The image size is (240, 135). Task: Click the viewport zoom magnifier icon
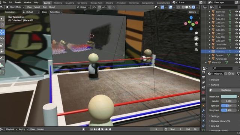pos(196,33)
